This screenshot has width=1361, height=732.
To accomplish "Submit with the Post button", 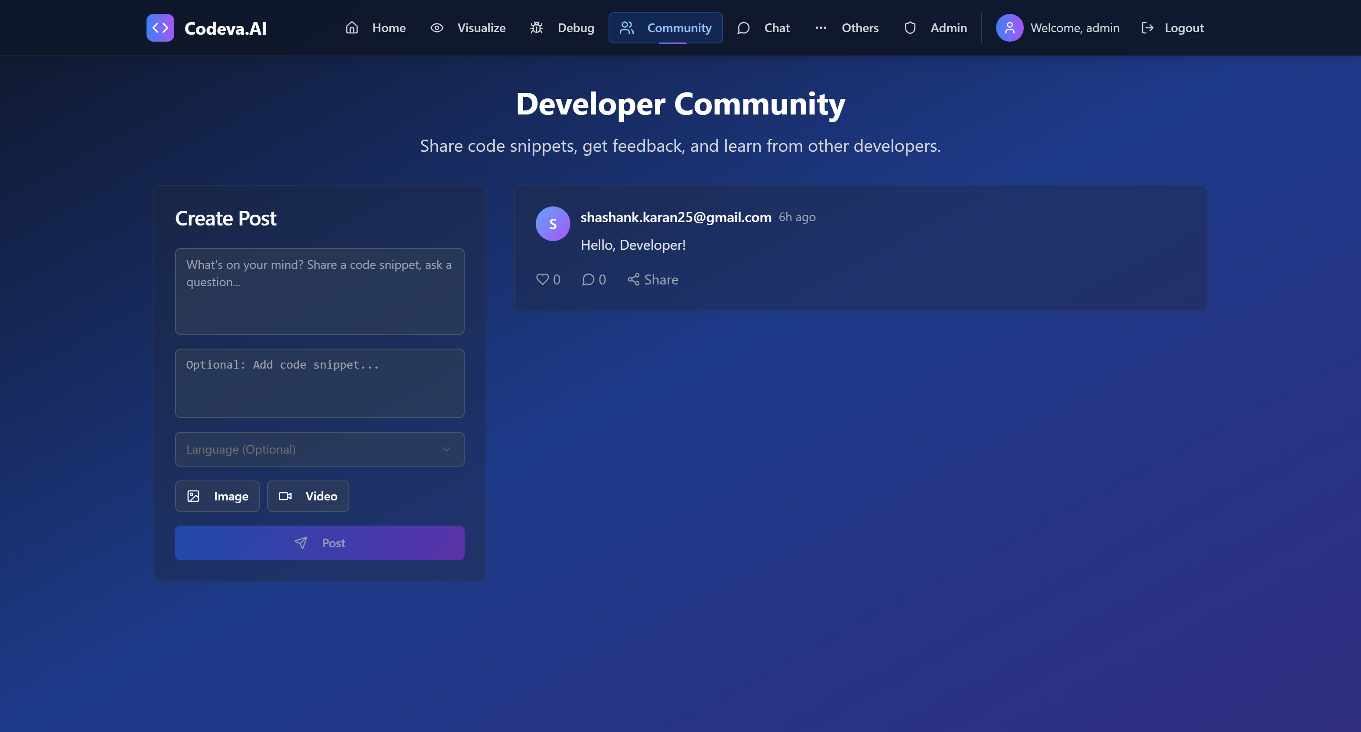I will [319, 543].
